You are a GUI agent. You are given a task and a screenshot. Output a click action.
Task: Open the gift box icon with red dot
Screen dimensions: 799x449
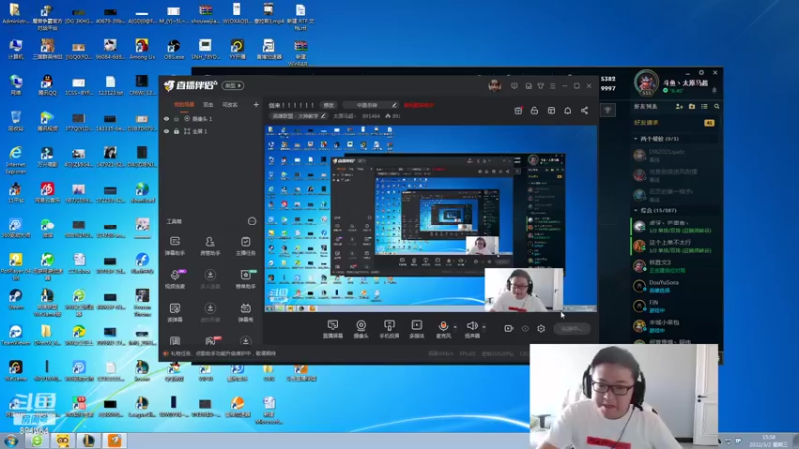pyautogui.click(x=518, y=110)
